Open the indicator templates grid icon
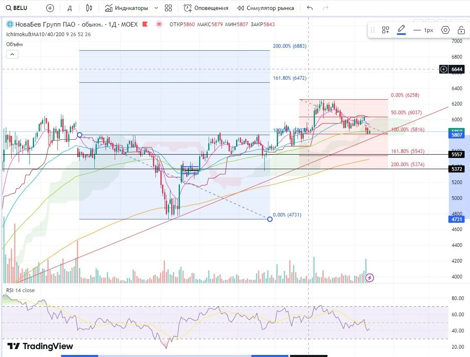470x357 pixels. 168,8
